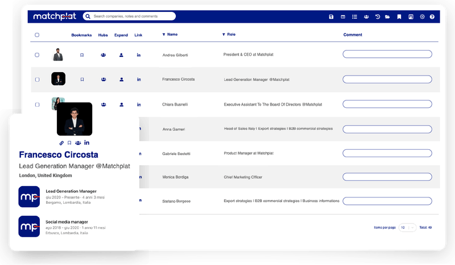Click the Expand column header
455x265 pixels.
coord(121,35)
